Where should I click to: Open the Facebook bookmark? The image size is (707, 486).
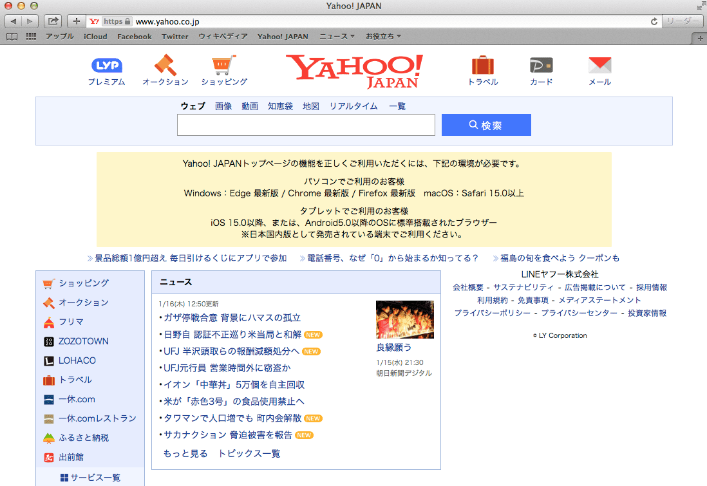(135, 37)
